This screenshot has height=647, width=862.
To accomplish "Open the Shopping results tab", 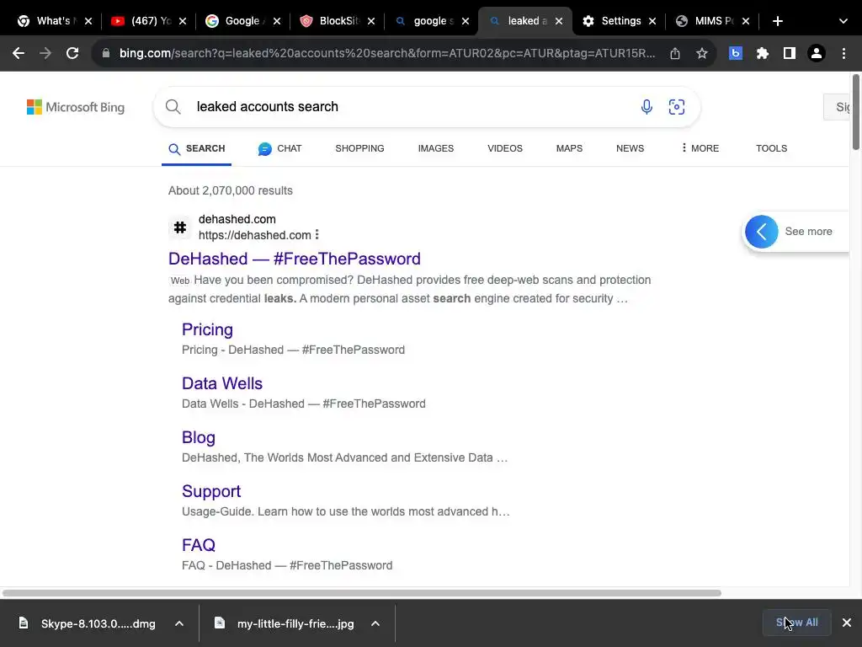I will click(359, 148).
